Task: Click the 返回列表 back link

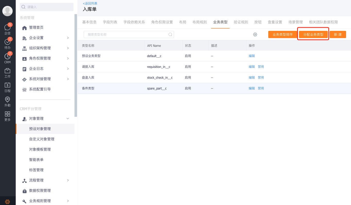Action: pos(90,3)
